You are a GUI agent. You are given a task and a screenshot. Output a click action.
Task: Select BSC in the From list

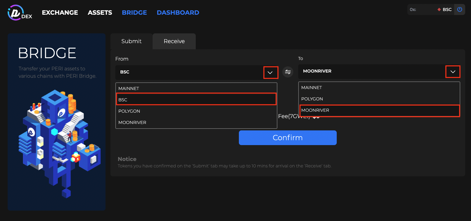pyautogui.click(x=196, y=99)
